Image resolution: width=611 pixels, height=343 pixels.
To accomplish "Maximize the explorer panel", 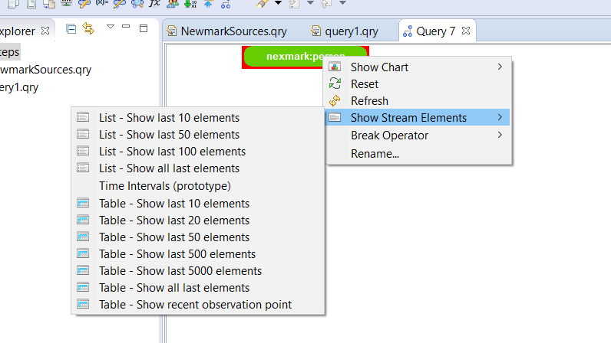I will click(144, 28).
